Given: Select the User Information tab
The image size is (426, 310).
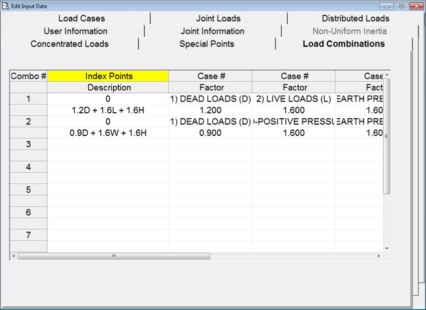Looking at the screenshot, I should [75, 31].
